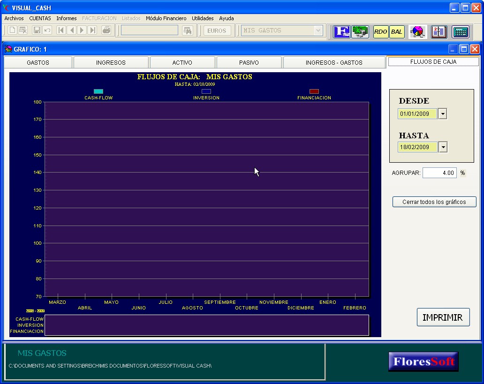Click the SEPTIEMBRE axis label
The image size is (484, 384).
(220, 302)
